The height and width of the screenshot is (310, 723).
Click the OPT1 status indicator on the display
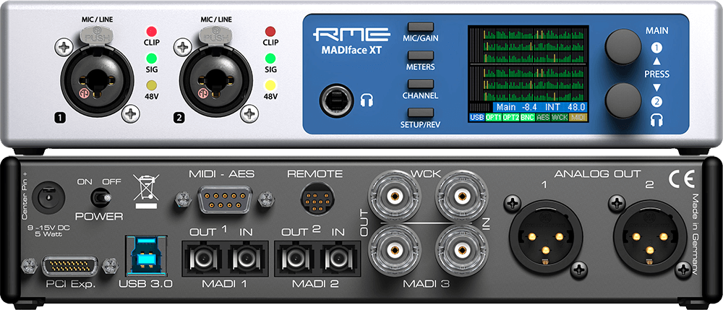point(494,117)
